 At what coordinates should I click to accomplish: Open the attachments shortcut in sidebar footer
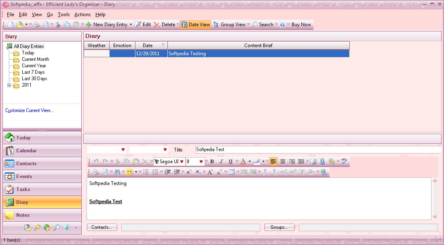27,228
